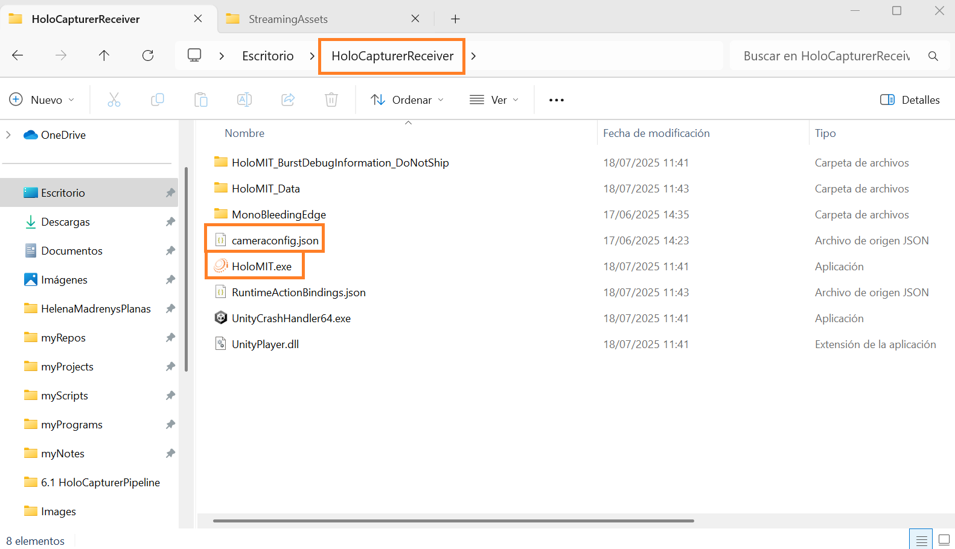
Task: Navigate to Escritorio in the breadcrumb
Action: click(267, 56)
